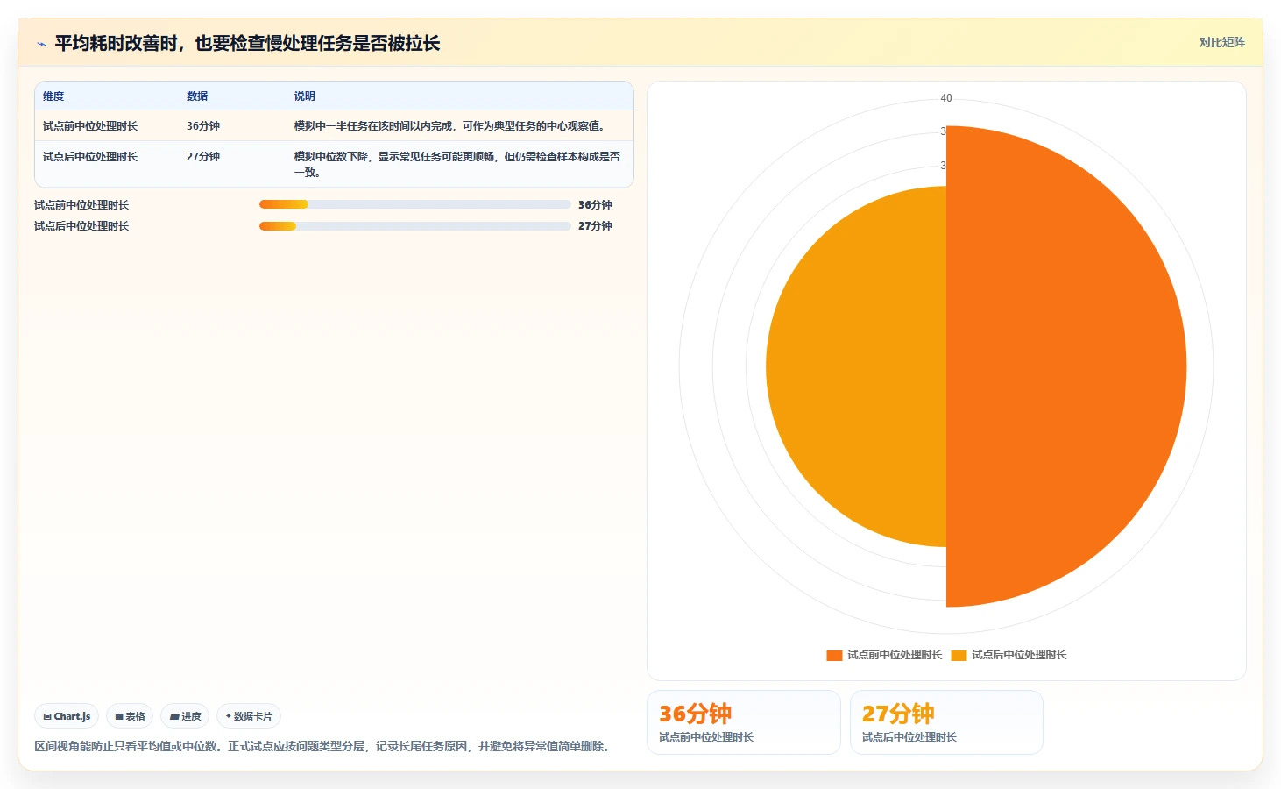
Task: Click the axis label 40 on the chart
Action: pyautogui.click(x=946, y=98)
